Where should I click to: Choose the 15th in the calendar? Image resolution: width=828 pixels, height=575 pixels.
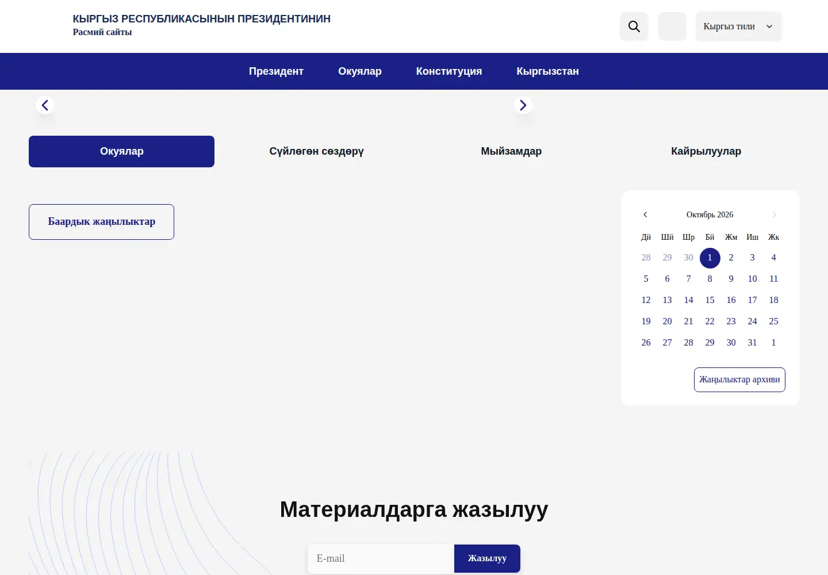[710, 300]
